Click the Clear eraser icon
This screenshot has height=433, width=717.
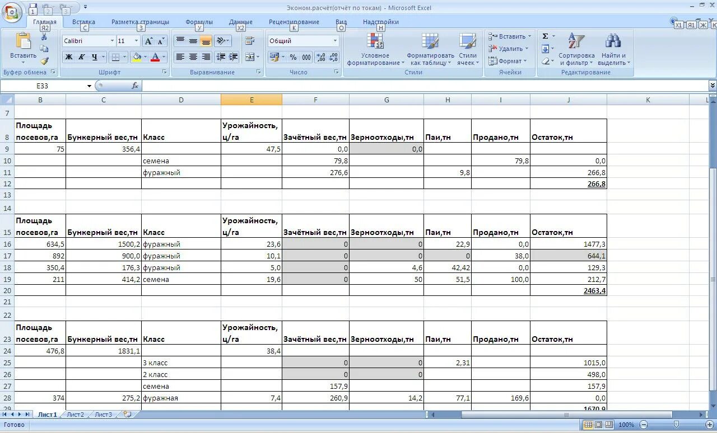click(545, 61)
